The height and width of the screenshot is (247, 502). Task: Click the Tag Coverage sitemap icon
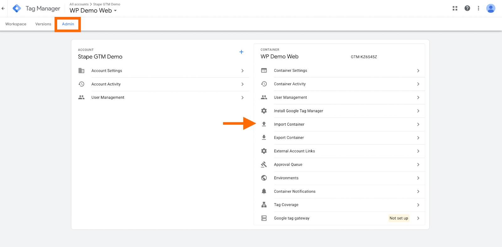point(264,205)
